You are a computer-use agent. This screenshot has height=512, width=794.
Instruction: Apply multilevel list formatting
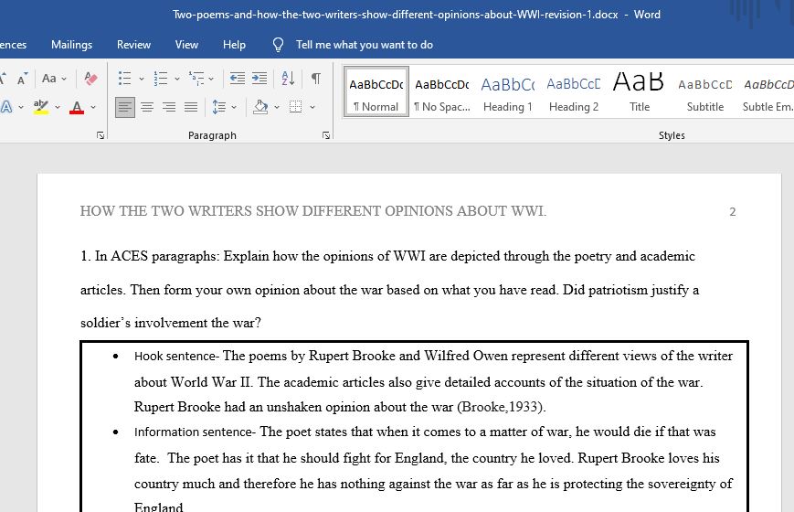click(196, 79)
